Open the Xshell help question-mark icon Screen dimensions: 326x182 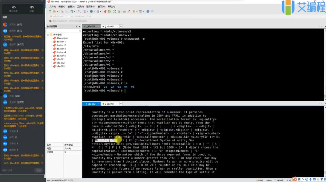coord(148,11)
